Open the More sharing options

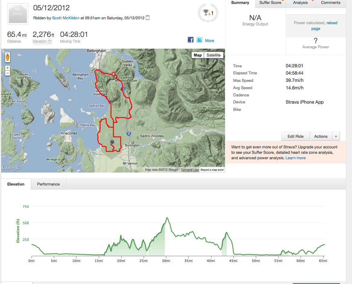(210, 40)
